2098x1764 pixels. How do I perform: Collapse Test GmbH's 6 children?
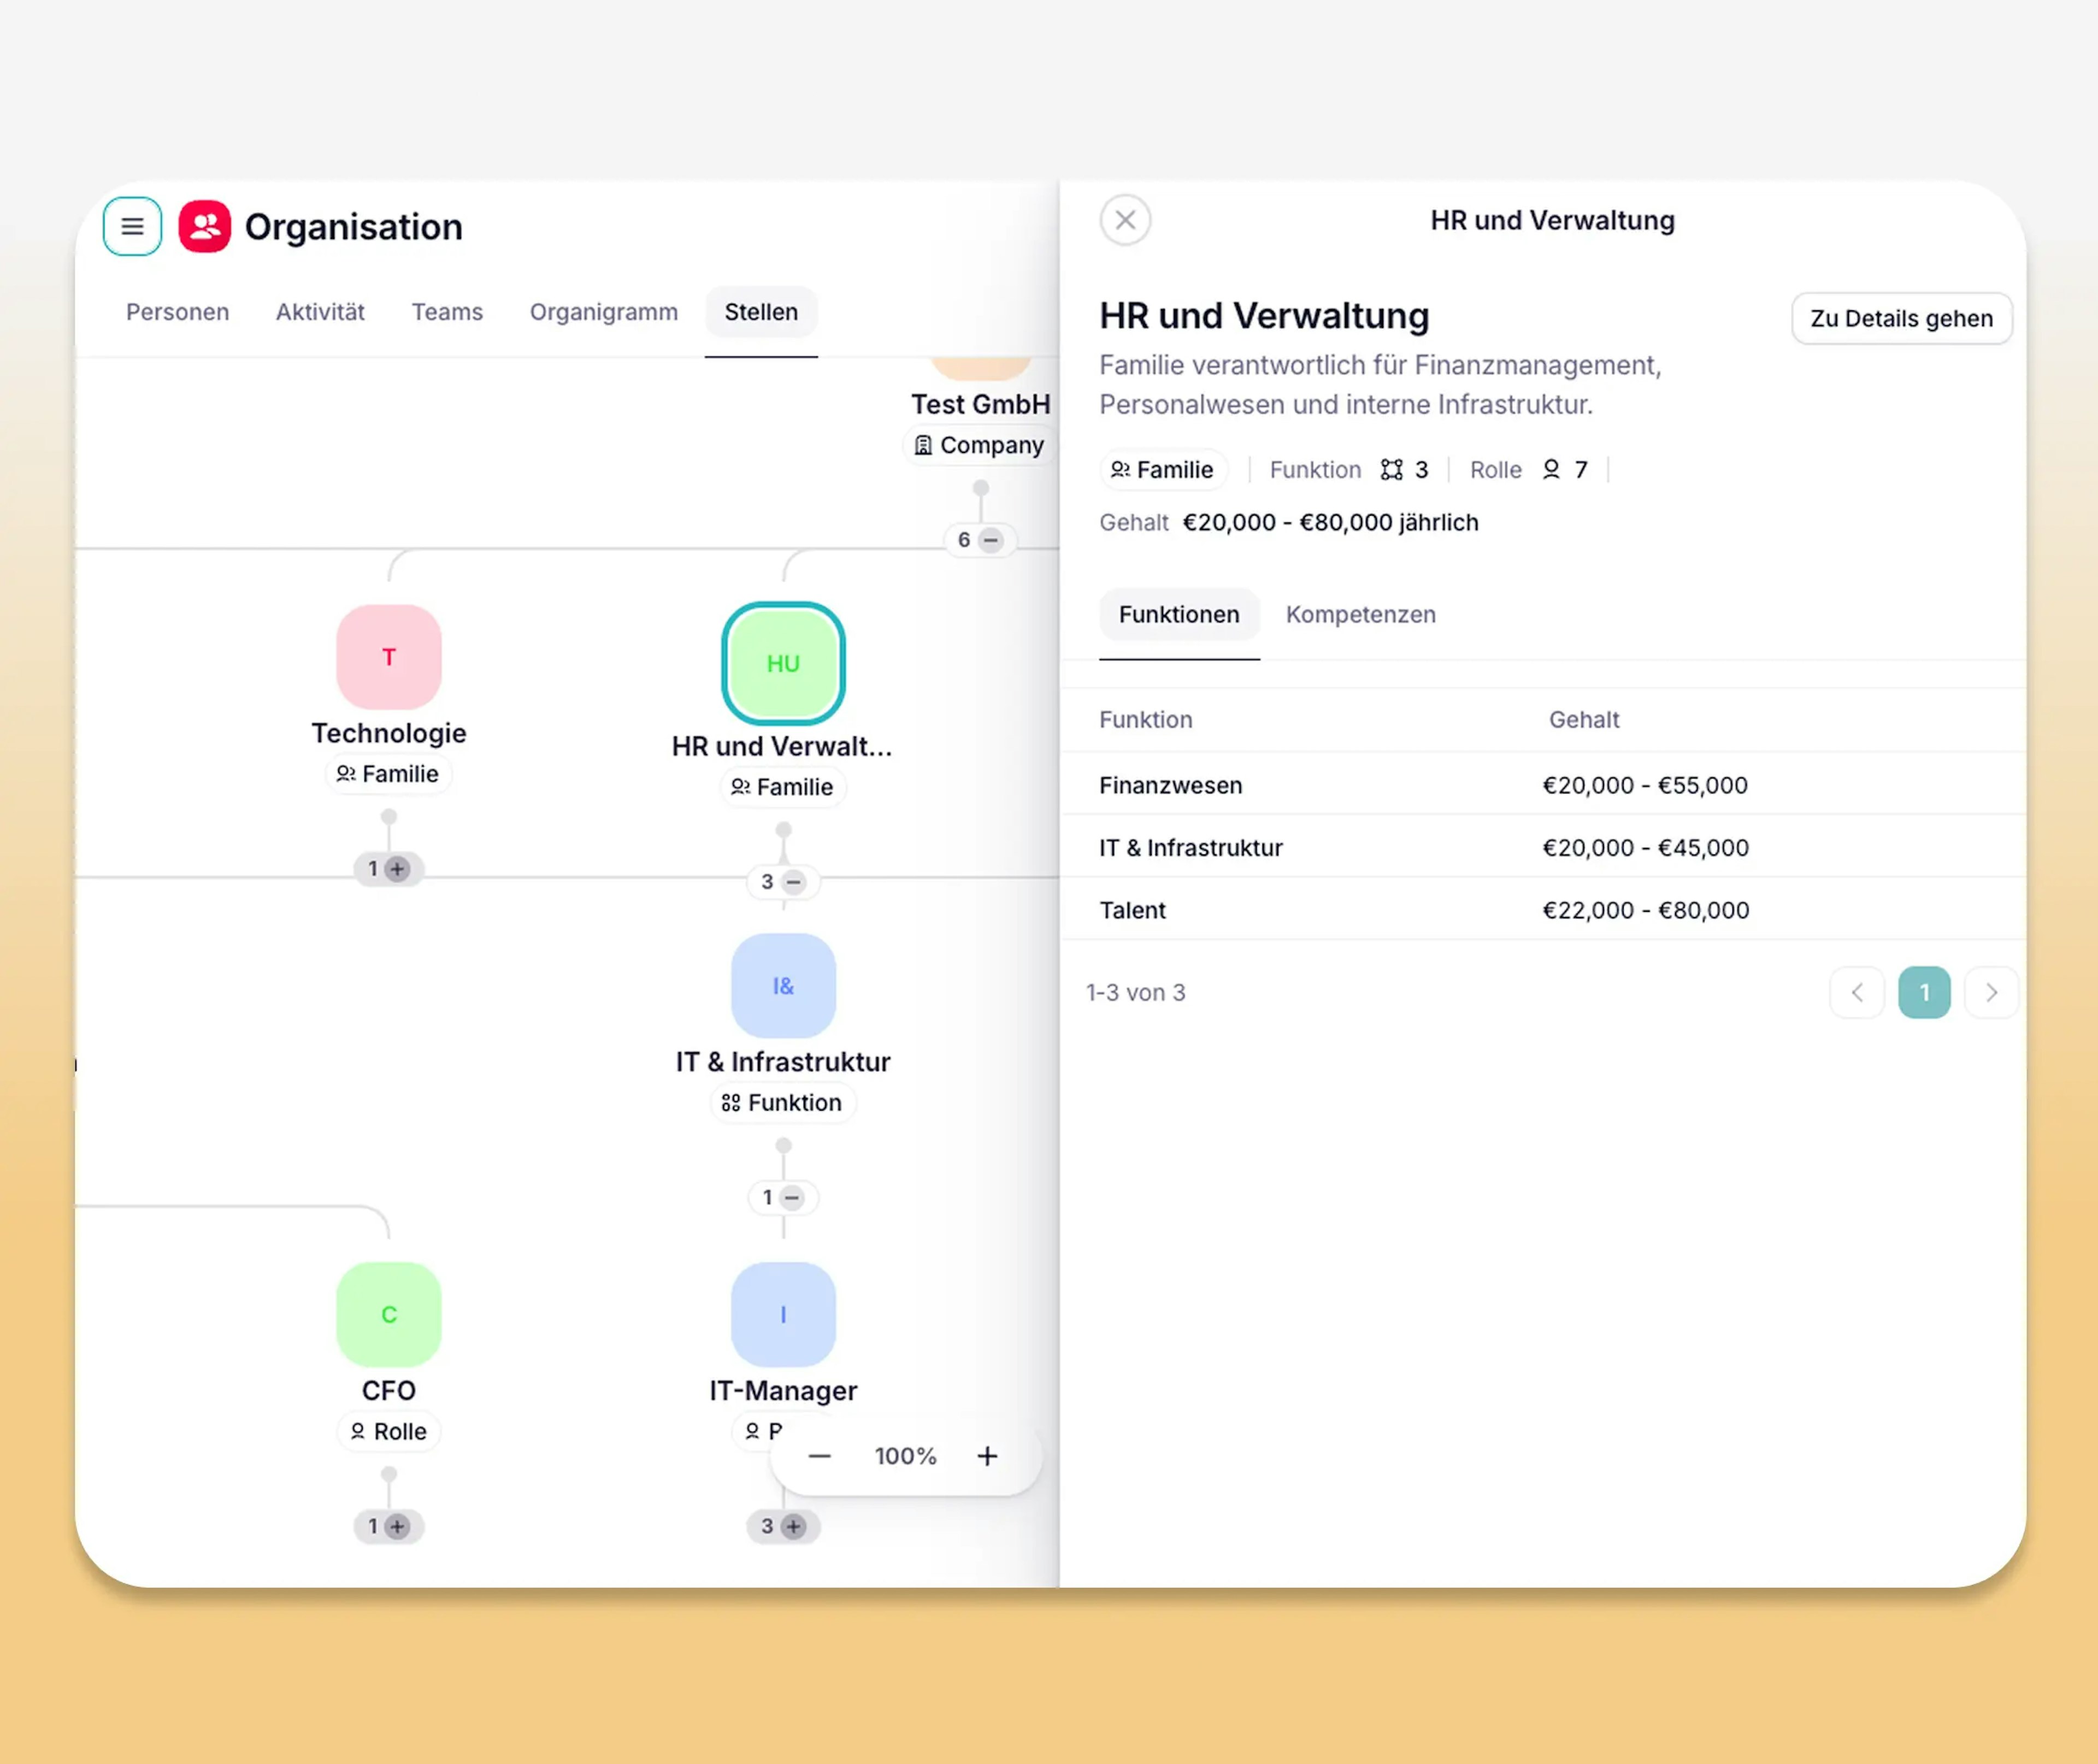tap(990, 540)
